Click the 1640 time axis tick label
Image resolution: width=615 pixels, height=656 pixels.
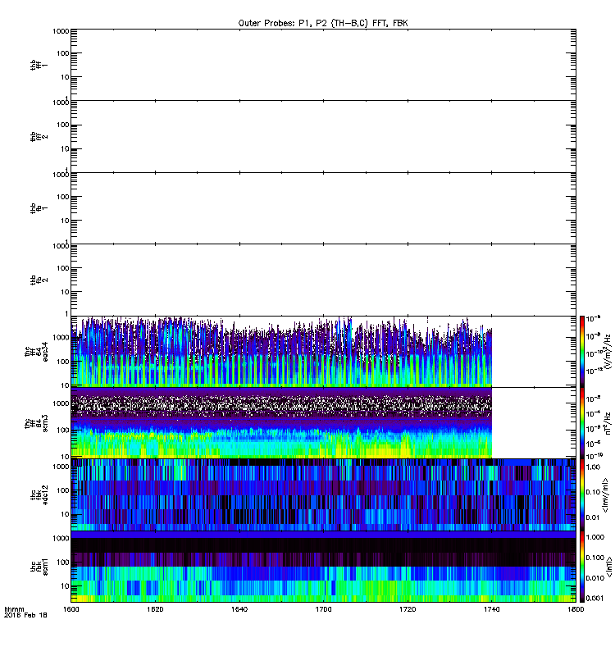(x=239, y=609)
